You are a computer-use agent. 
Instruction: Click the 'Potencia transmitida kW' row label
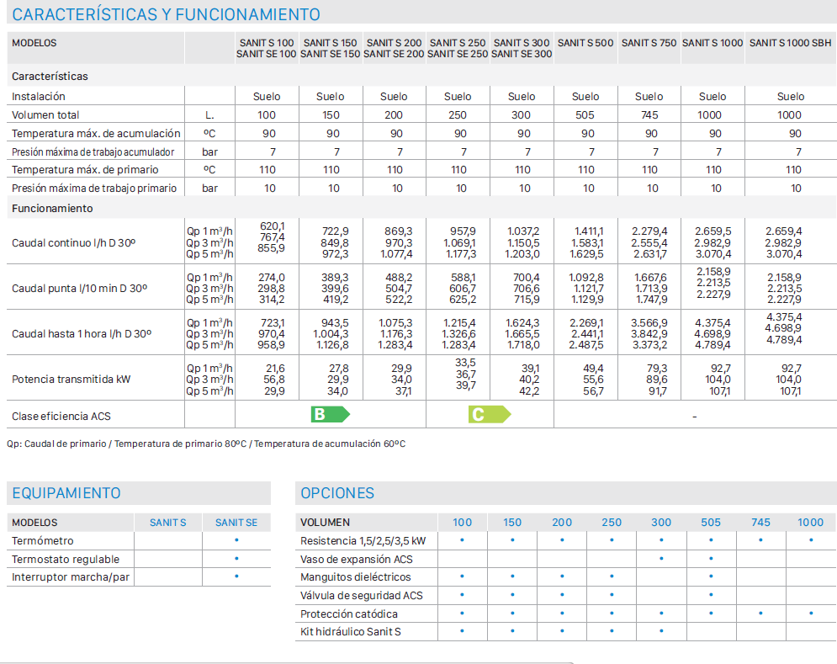(x=71, y=380)
